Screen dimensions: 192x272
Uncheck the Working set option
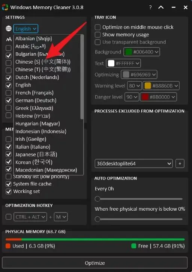[9, 191]
